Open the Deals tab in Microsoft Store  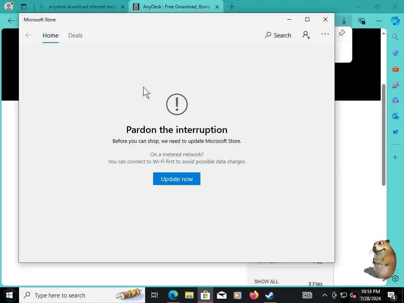75,35
